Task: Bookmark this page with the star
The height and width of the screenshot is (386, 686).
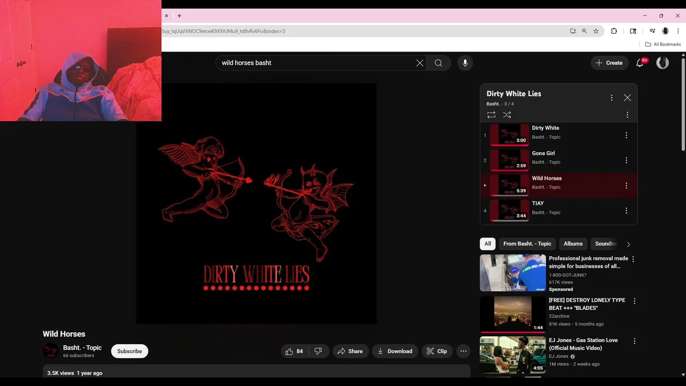Action: tap(595, 31)
